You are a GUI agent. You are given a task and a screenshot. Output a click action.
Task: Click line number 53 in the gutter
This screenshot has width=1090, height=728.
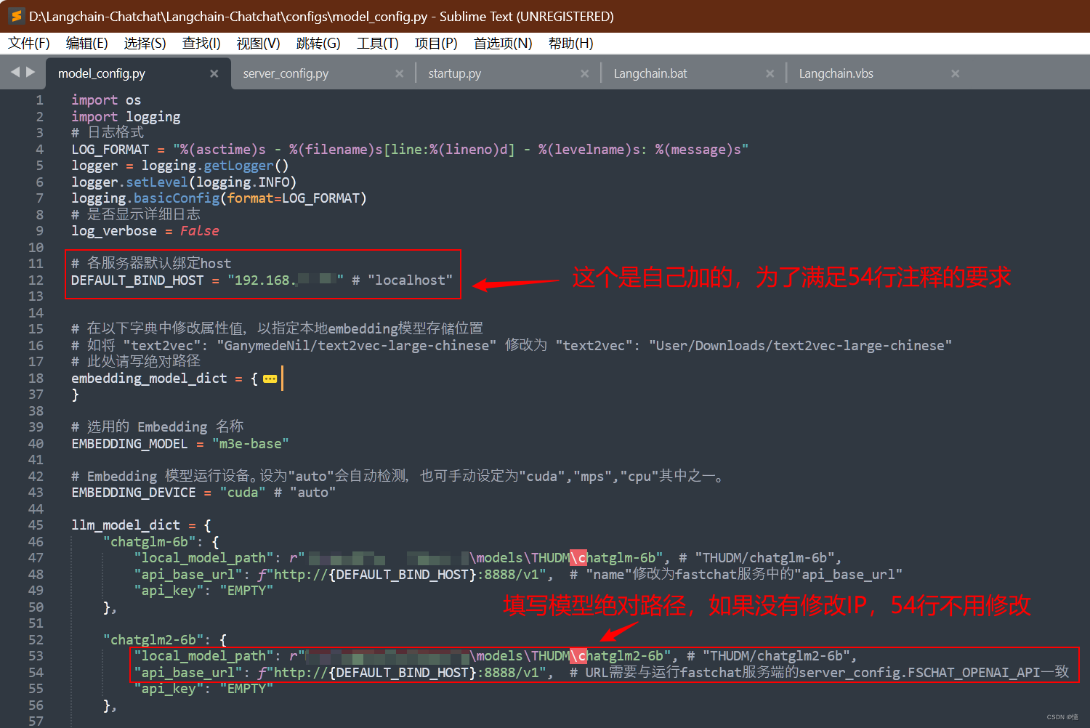(36, 656)
